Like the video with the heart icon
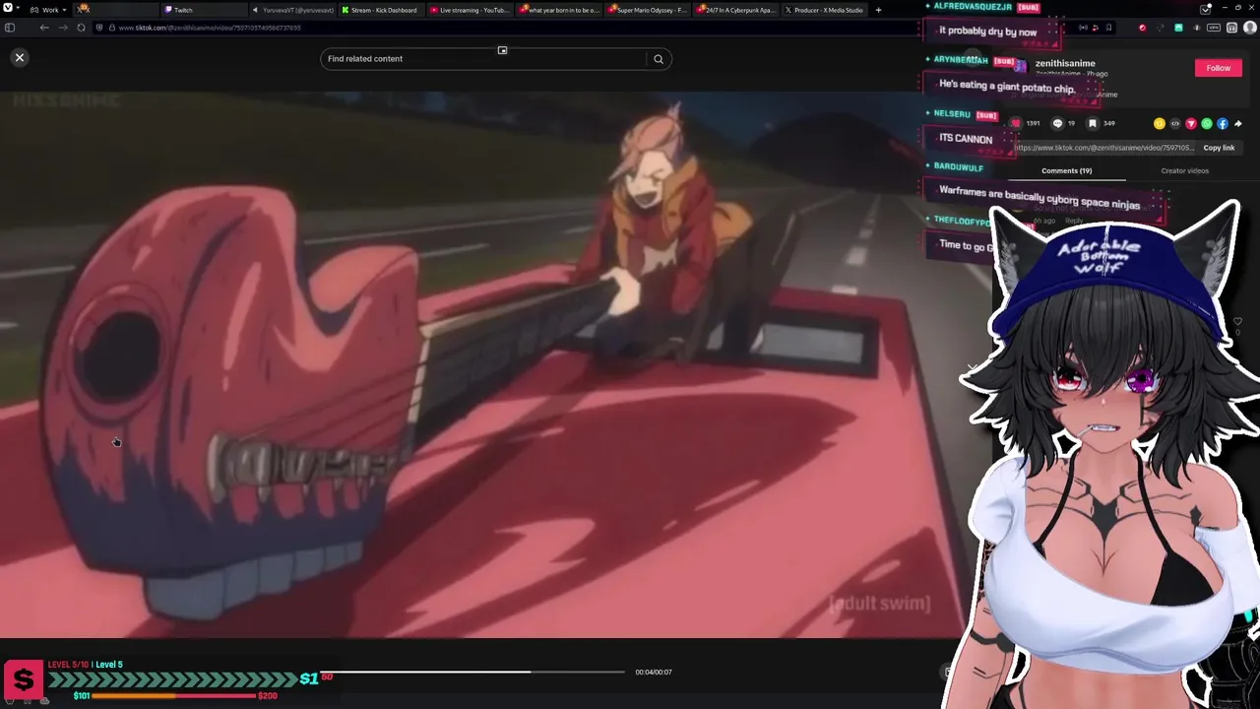1260x709 pixels. pyautogui.click(x=1016, y=123)
